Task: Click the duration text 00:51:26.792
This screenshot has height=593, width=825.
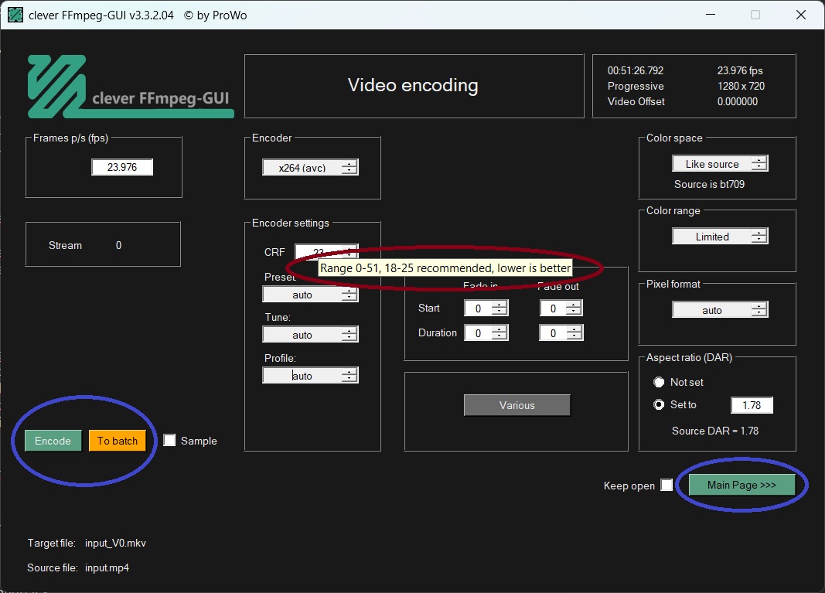Action: (635, 70)
